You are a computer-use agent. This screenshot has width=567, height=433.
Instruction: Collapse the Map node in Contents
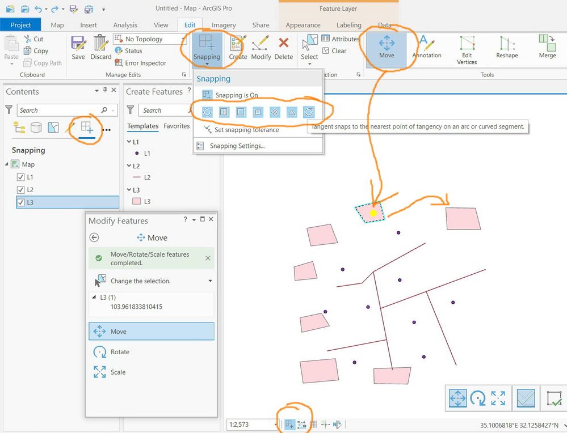pyautogui.click(x=6, y=164)
